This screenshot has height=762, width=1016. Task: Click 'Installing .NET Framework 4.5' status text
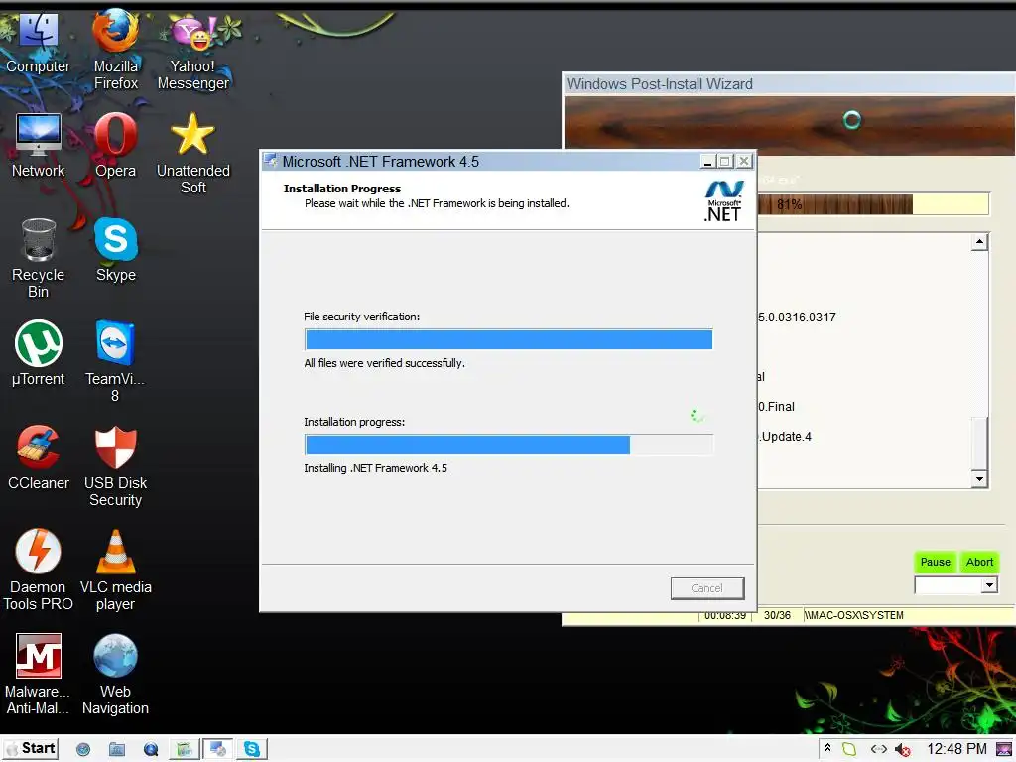tap(375, 468)
